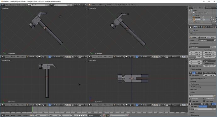
Task: Uncheck the File Extensions checkbox
Action: pos(204,98)
